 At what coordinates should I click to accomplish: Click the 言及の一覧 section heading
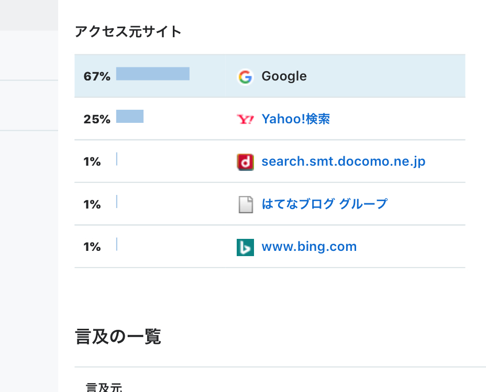tap(118, 338)
